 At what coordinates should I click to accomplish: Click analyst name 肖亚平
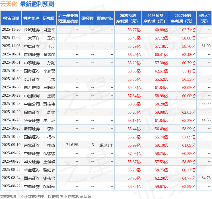(x=49, y=30)
